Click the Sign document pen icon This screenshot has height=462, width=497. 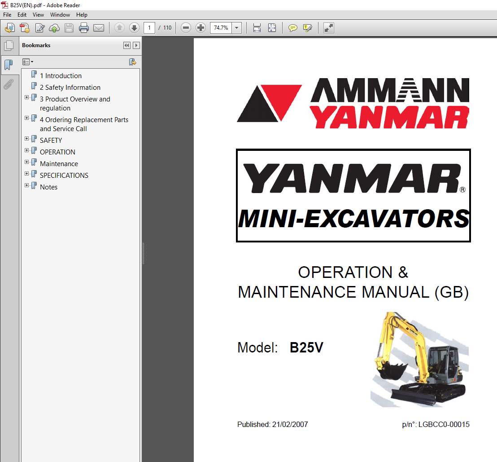tap(39, 28)
